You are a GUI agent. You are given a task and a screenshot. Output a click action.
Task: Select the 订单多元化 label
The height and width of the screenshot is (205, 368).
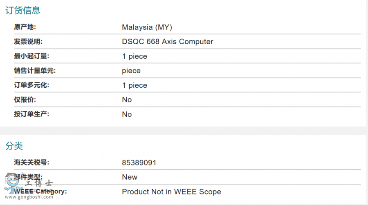[x=31, y=85]
